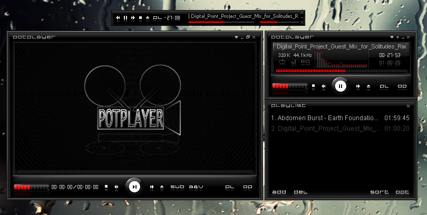Adjust the audio player volume bar

pos(290,86)
